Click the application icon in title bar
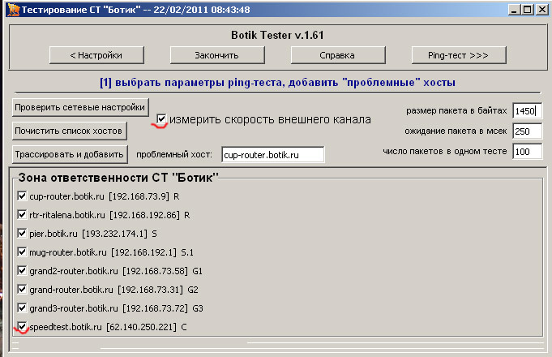Viewport: 552px width, 357px height. (13, 10)
